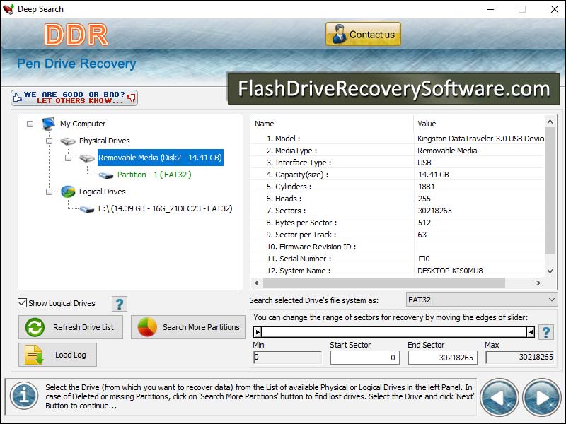Click the Search More Partitions button

[188, 327]
